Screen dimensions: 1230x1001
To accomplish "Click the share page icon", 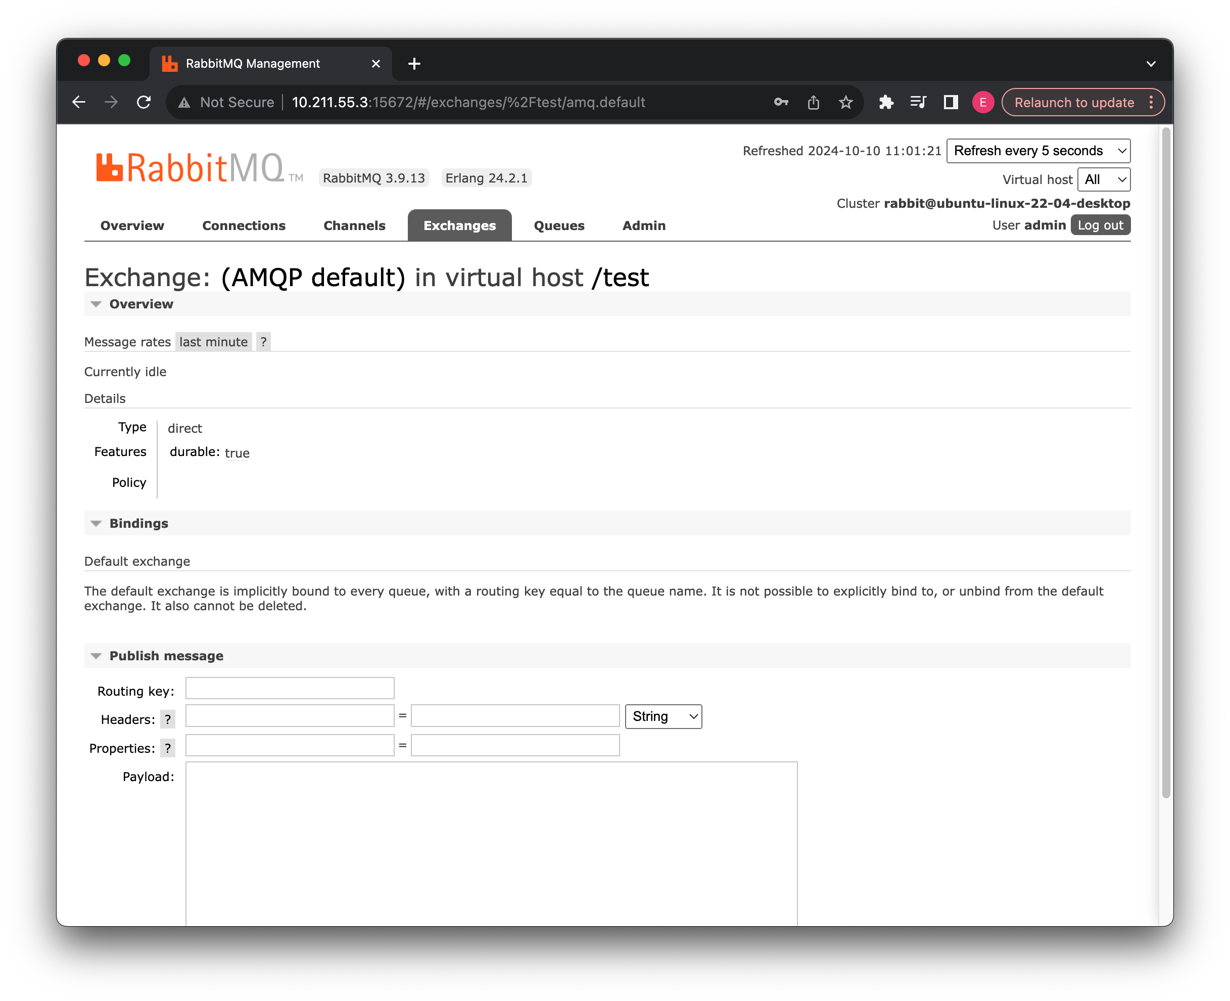I will coord(813,102).
